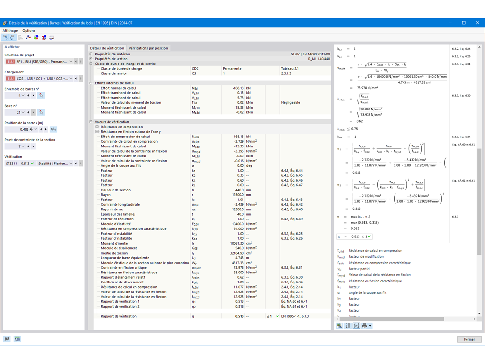Viewport: 485px width, 364px height.
Task: Open the Vérification ST3311 dropdown
Action: pyautogui.click(x=71, y=164)
